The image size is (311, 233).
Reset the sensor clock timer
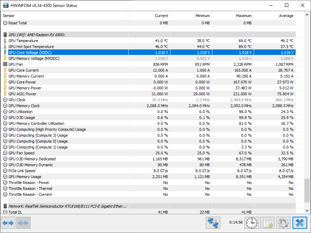252,223
